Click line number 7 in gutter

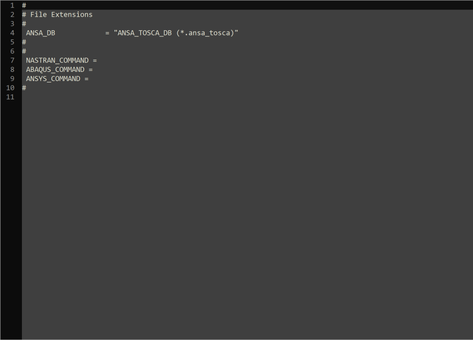coord(12,60)
